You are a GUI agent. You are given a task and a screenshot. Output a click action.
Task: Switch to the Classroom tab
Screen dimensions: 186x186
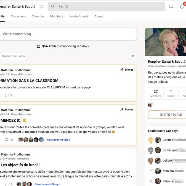(18, 16)
